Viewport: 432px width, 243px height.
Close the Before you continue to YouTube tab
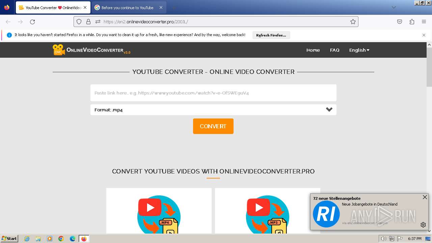(x=161, y=7)
